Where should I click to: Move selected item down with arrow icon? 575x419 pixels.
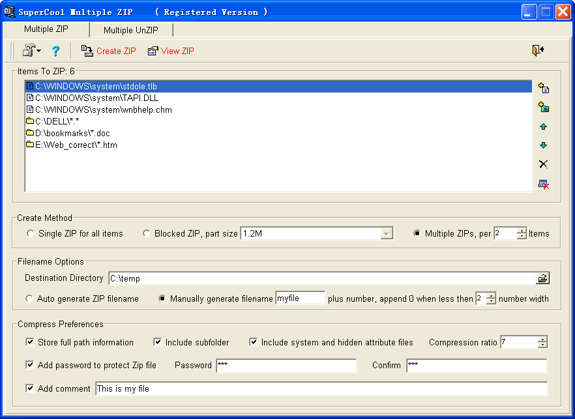[543, 145]
